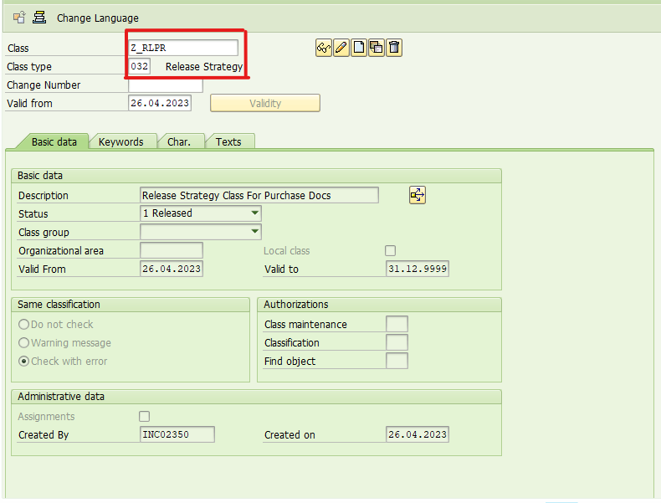Screen dimensions: 661x503
Task: Click the Create with template icon
Action: tap(376, 48)
